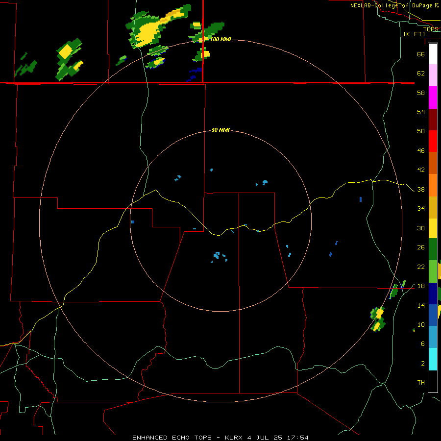Pick the cyan legend swatch

coord(433,359)
